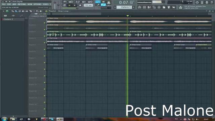Screen dimensions: 215x121
Task: Stop playback with the stop button
Action: [x=75, y=5]
